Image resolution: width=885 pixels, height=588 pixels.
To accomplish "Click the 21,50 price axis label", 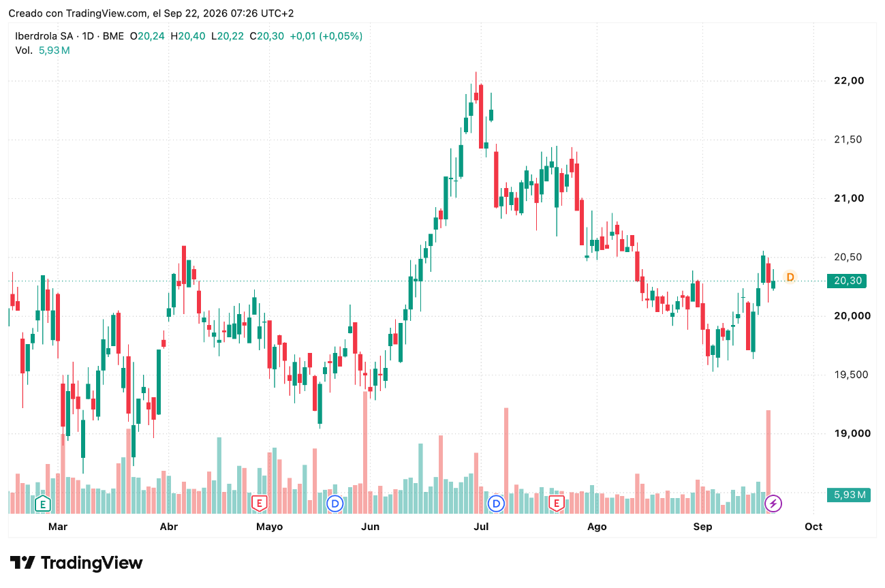I will 849,140.
